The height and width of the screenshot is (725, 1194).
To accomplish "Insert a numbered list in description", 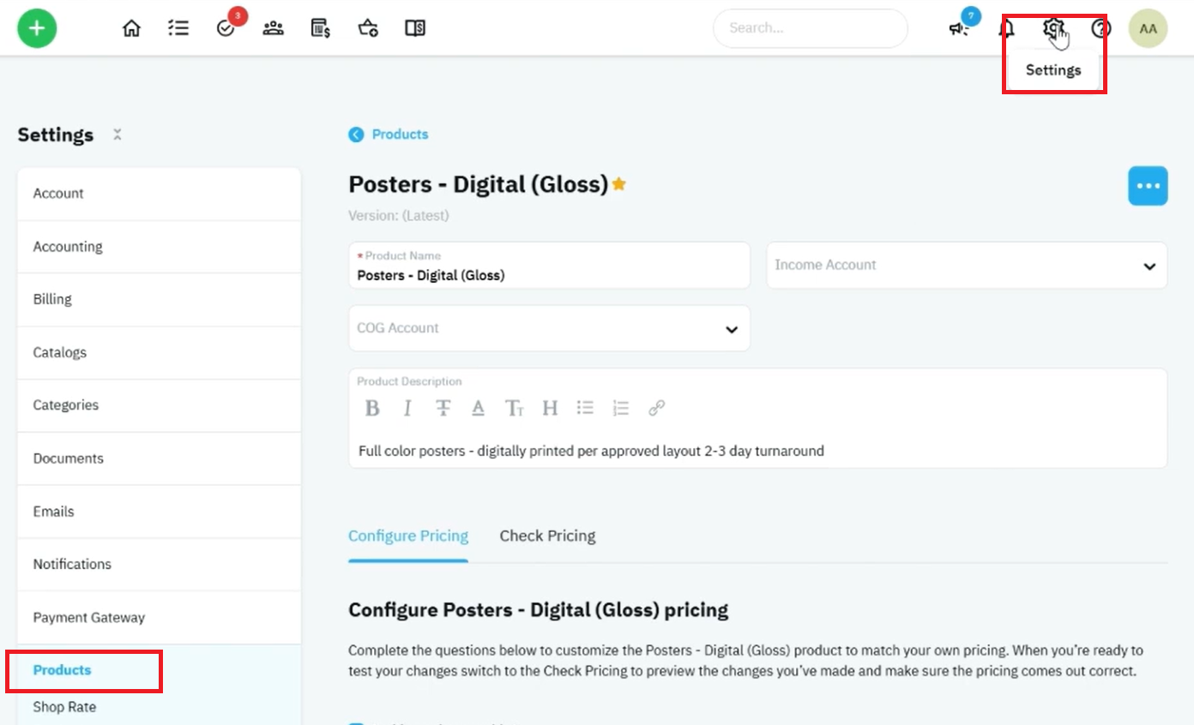I will click(x=621, y=408).
